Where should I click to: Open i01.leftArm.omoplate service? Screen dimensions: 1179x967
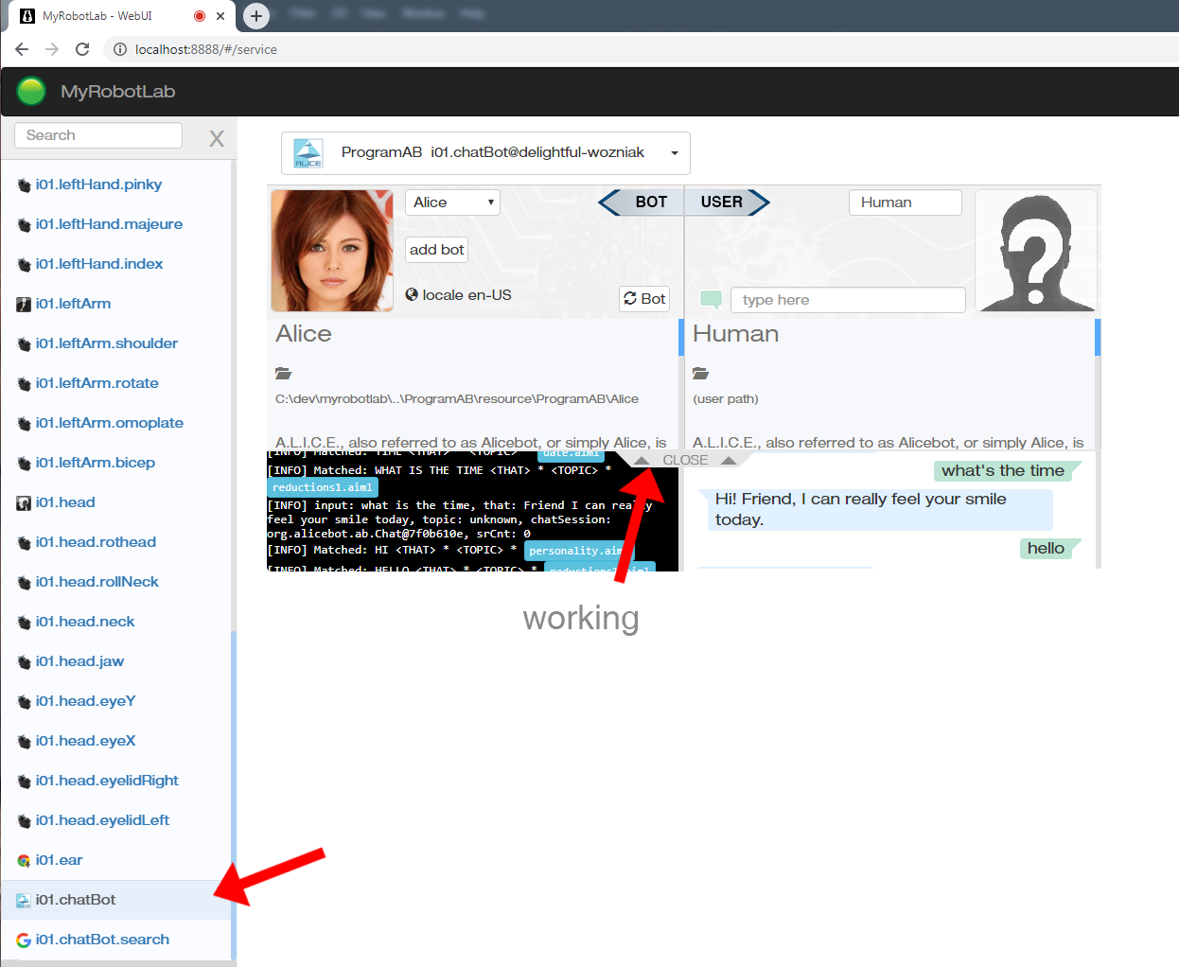point(110,423)
